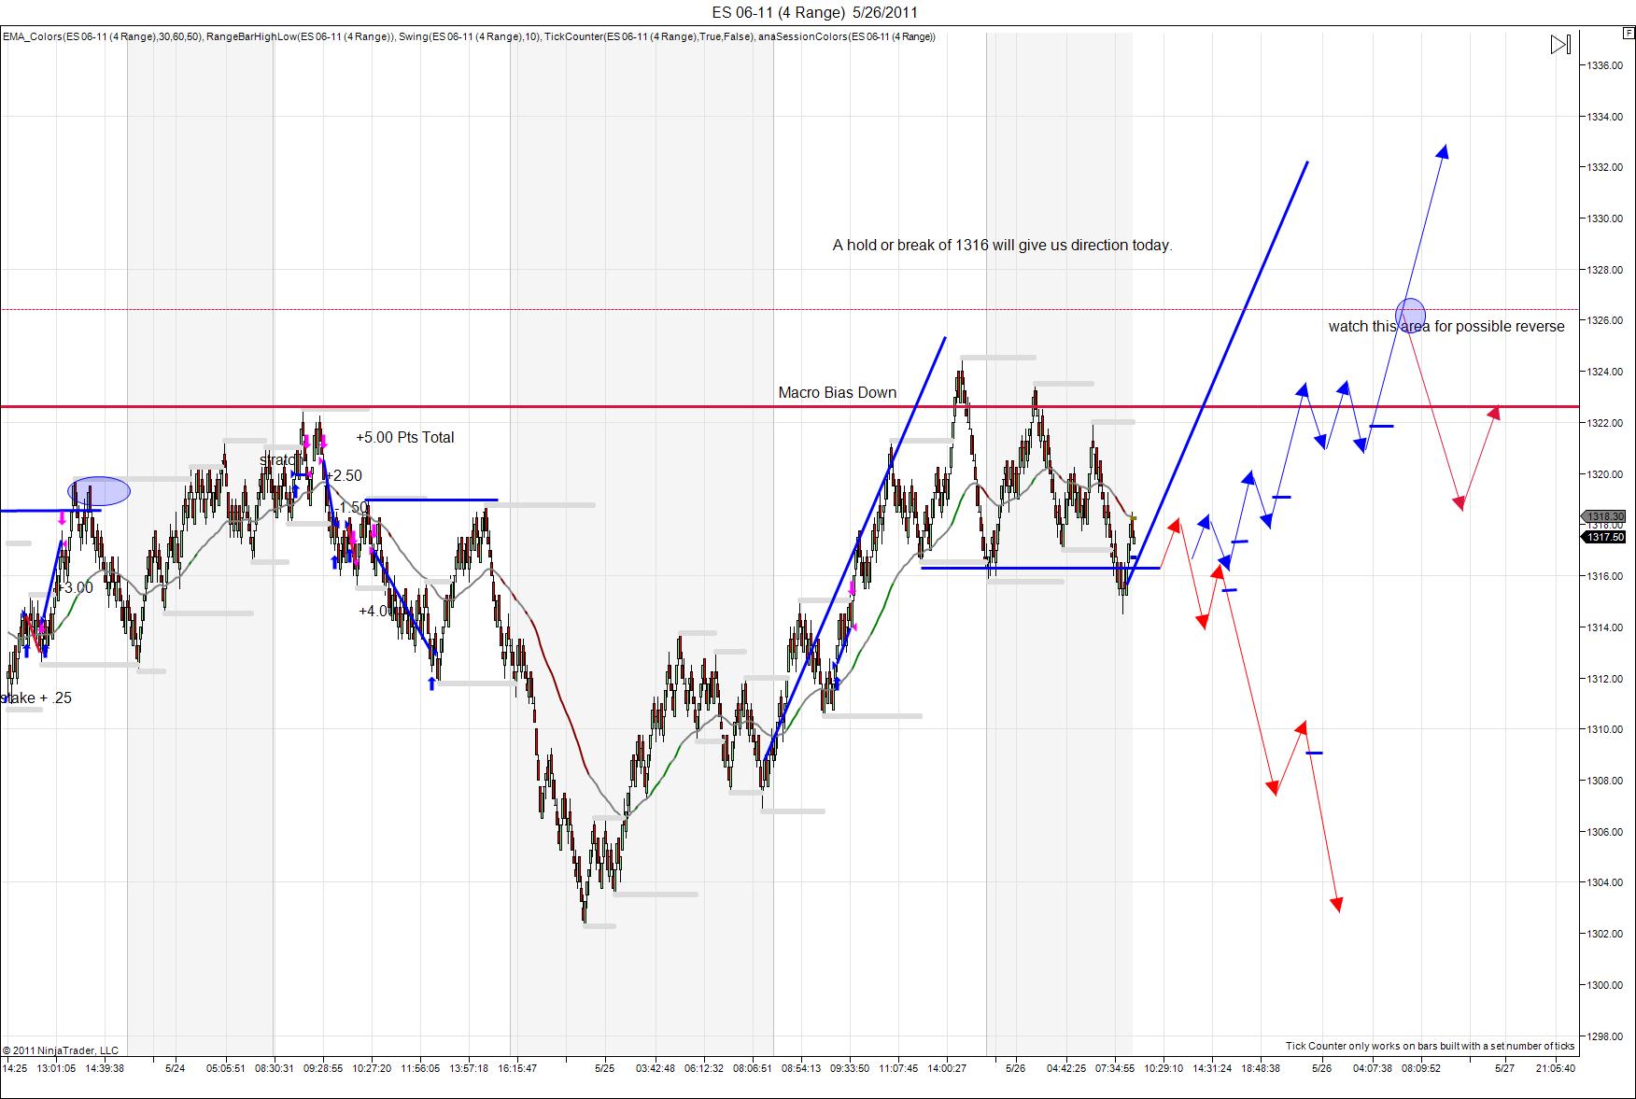
Task: Click the 1326.00 price axis label
Action: 1602,320
